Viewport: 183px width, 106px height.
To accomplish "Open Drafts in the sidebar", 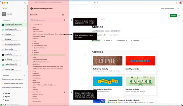I will (x=7, y=100).
